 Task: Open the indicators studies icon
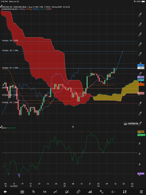[x=67, y=192]
